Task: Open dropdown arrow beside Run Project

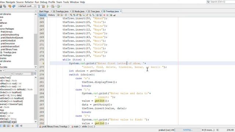Action: pos(50,6)
